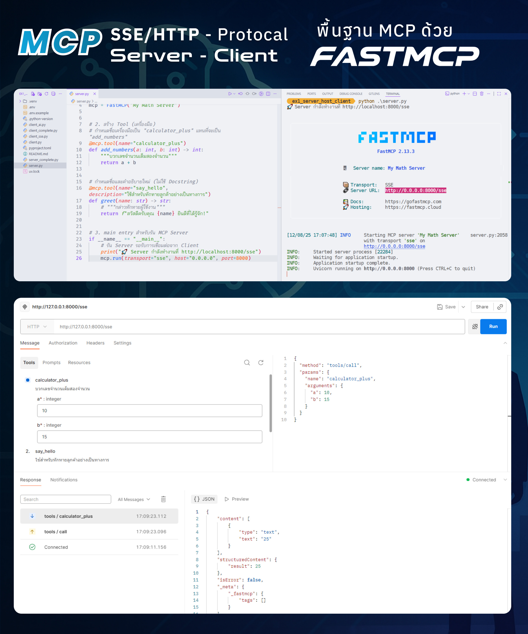Click the New Folder icon in explorer

pos(40,94)
